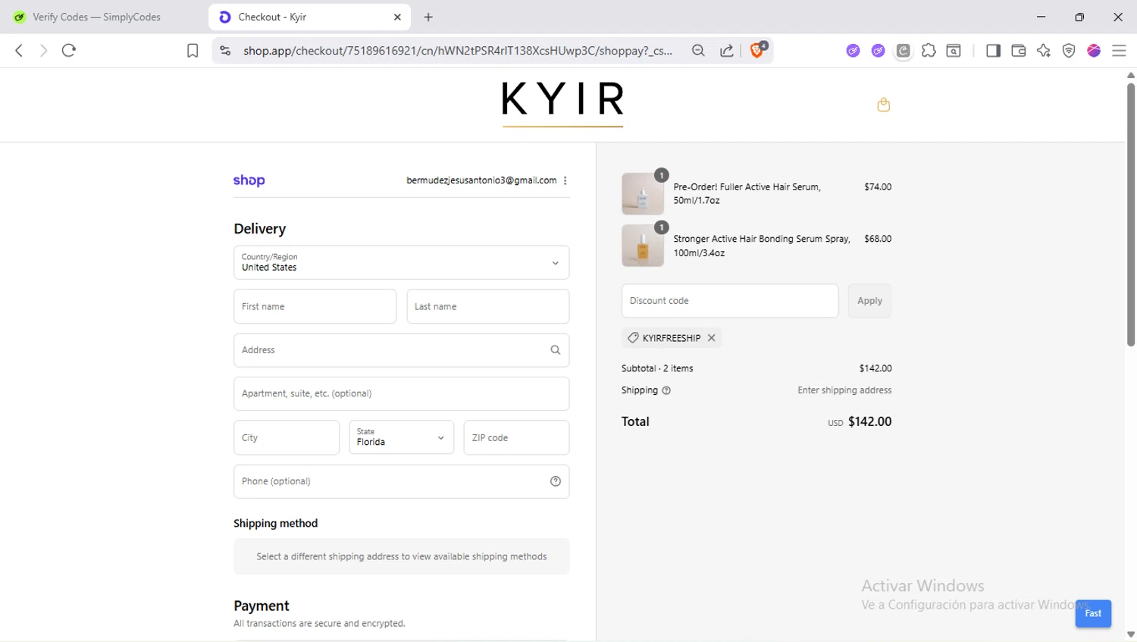Screen dimensions: 1137x642
Task: Click the blue Fast button
Action: [1093, 613]
